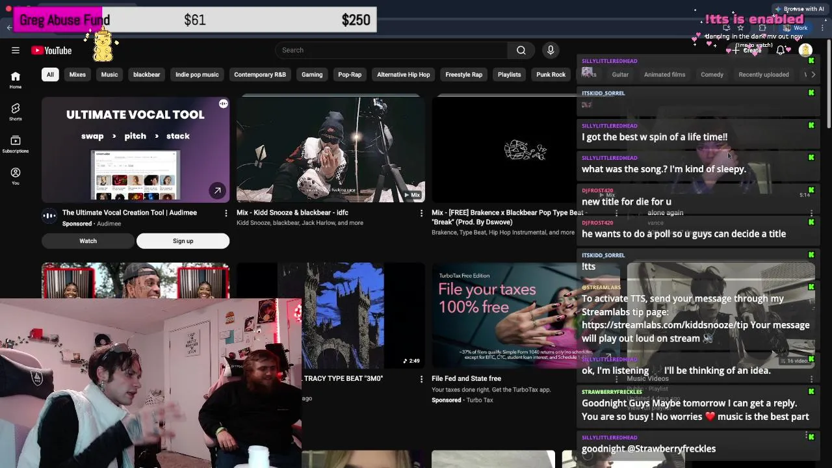Click the ad arrow icon on Audimee thumbnail
The height and width of the screenshot is (468, 832).
[x=217, y=190]
